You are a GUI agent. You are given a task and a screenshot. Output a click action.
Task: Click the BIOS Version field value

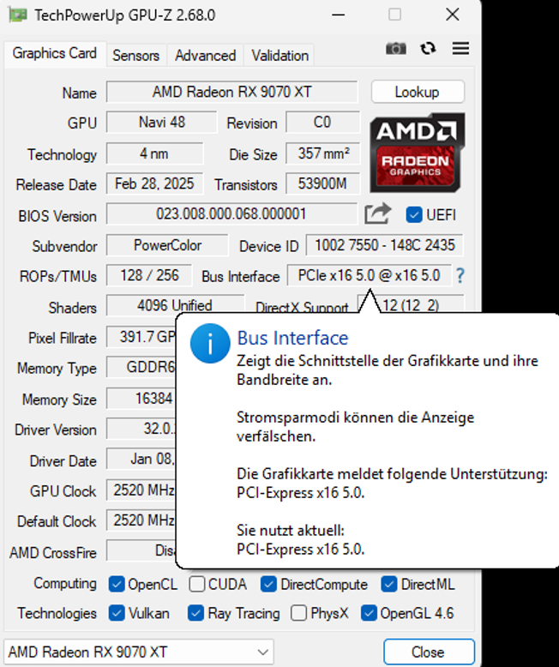pyautogui.click(x=231, y=213)
